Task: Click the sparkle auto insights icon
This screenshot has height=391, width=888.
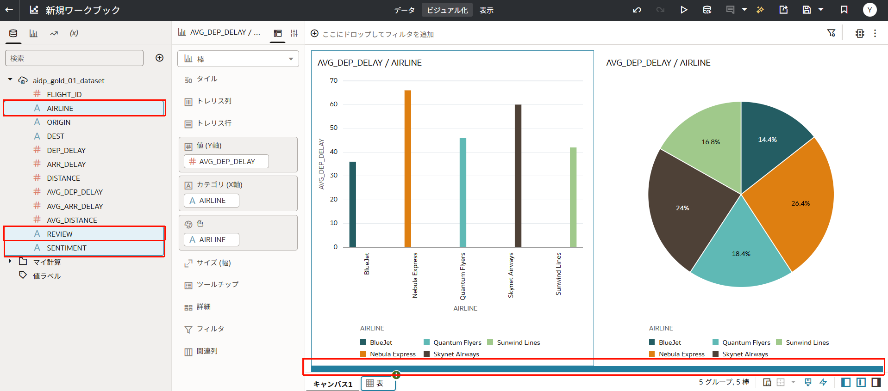Action: click(x=760, y=10)
